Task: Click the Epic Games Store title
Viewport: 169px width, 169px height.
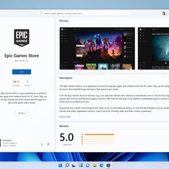Action: (x=22, y=56)
